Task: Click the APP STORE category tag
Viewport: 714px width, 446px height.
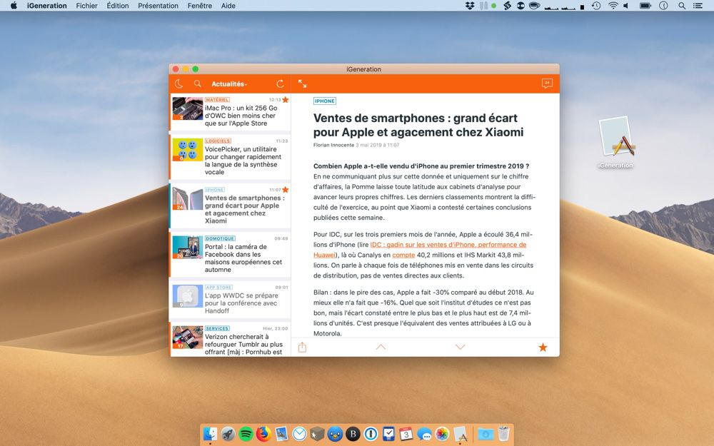Action: pyautogui.click(x=218, y=287)
